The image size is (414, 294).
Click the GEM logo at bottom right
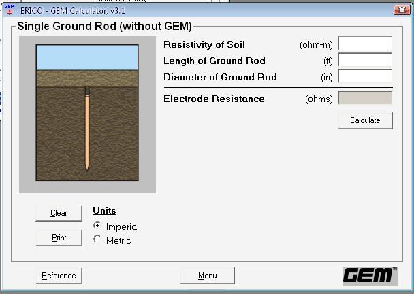(370, 276)
